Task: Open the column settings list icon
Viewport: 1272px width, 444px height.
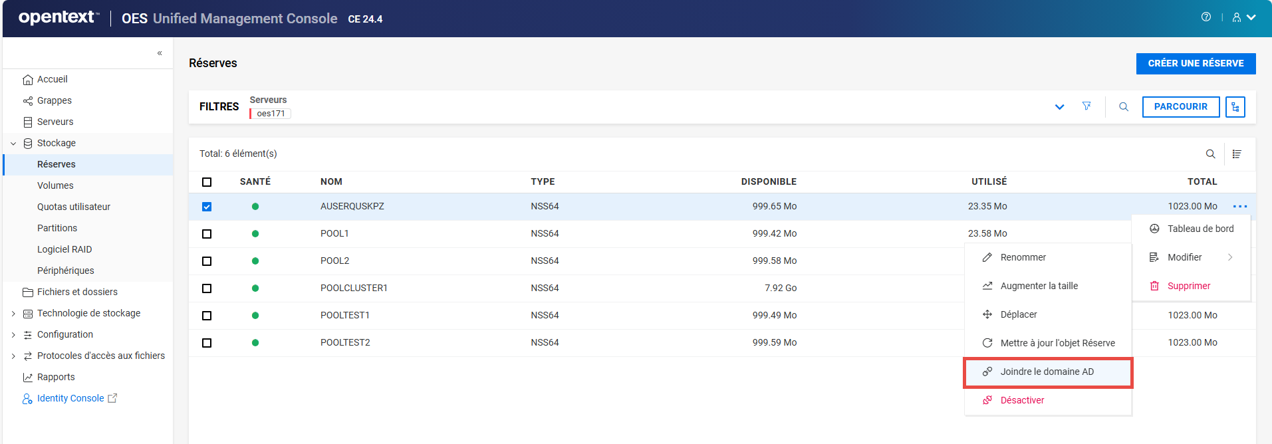Action: pyautogui.click(x=1237, y=154)
